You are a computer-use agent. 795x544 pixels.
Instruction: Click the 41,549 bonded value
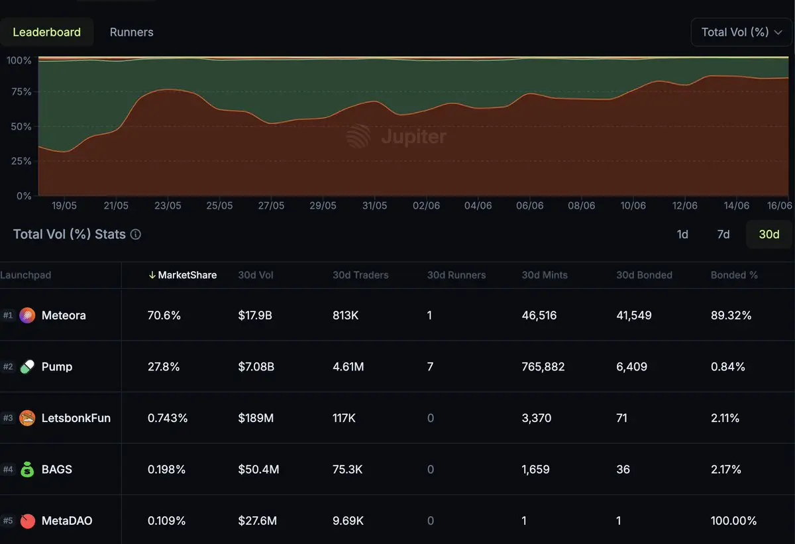point(634,315)
